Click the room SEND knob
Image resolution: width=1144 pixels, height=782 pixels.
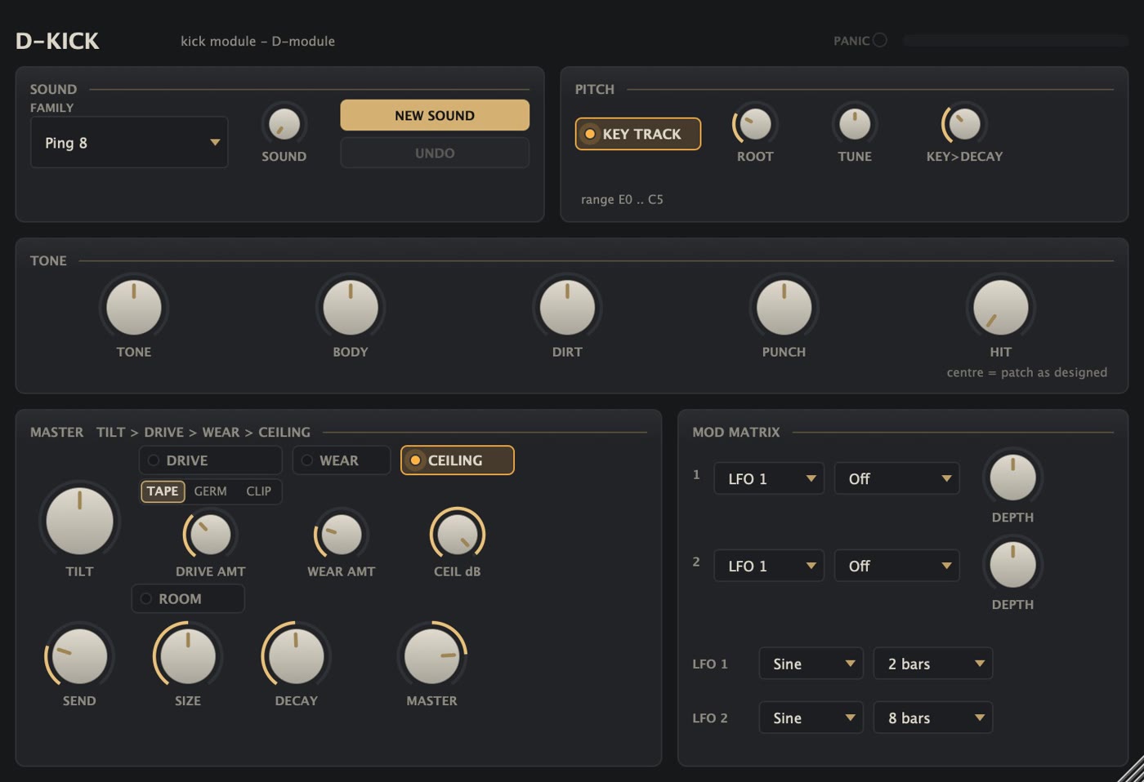(x=79, y=656)
